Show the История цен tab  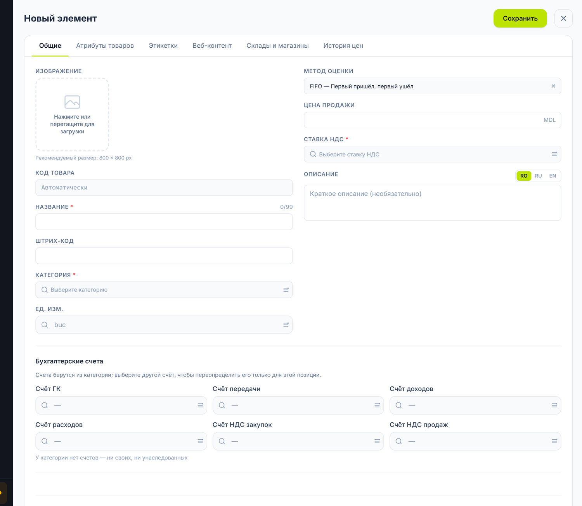pyautogui.click(x=343, y=46)
